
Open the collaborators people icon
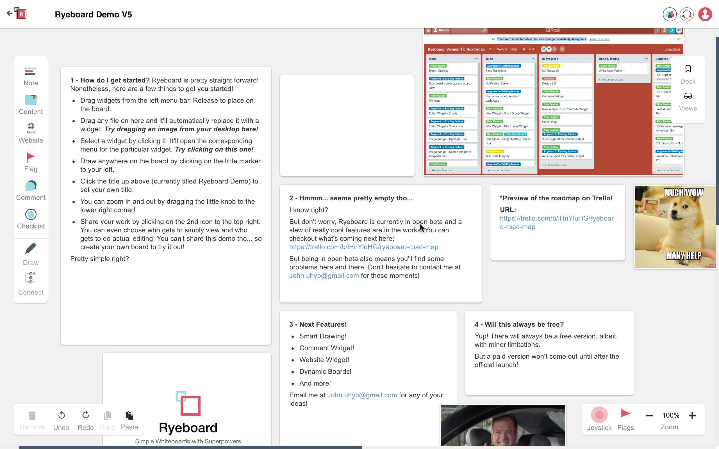[x=670, y=14]
